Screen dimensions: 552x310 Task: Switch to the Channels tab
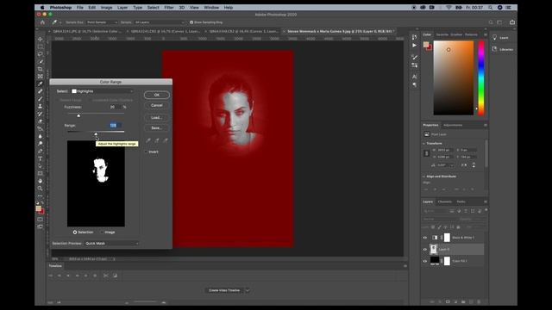click(445, 201)
